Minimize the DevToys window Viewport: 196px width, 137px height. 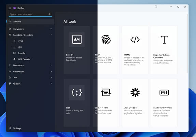tap(171, 7)
